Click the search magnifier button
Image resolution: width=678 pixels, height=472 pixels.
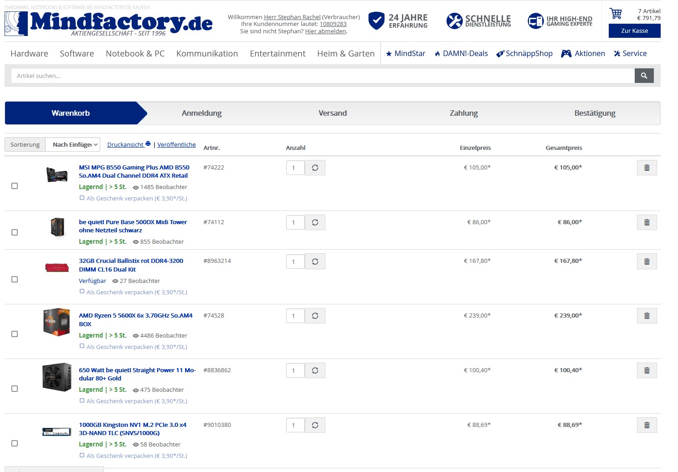tap(644, 76)
